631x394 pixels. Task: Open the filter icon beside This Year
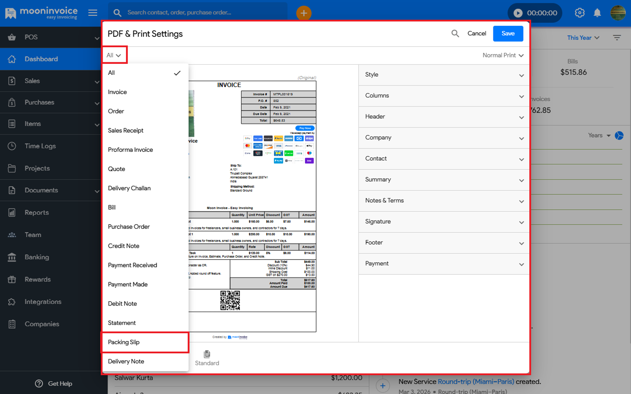(x=617, y=38)
